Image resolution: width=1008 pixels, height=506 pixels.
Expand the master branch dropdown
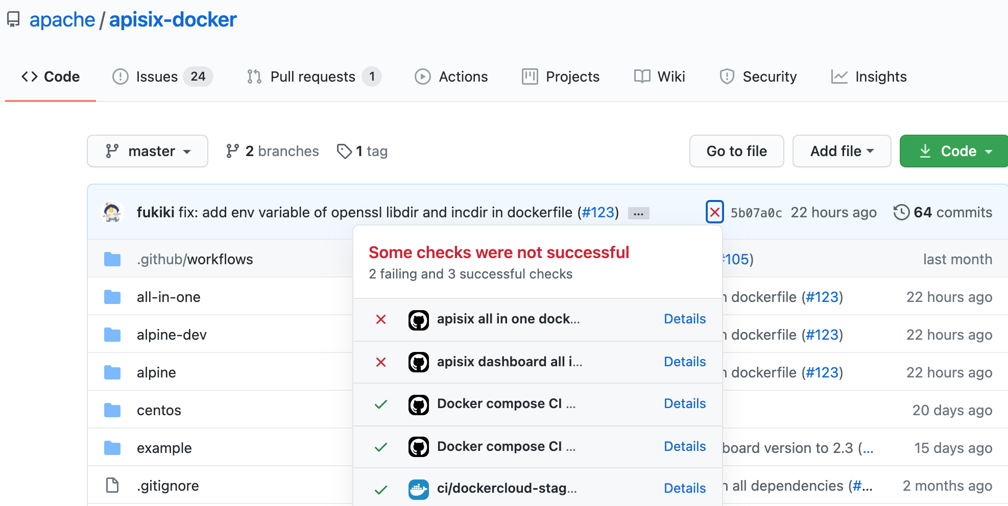click(x=148, y=151)
